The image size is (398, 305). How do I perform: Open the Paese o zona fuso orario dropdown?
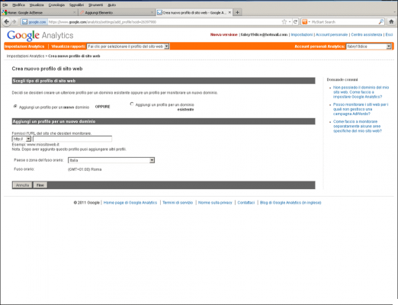[111, 160]
